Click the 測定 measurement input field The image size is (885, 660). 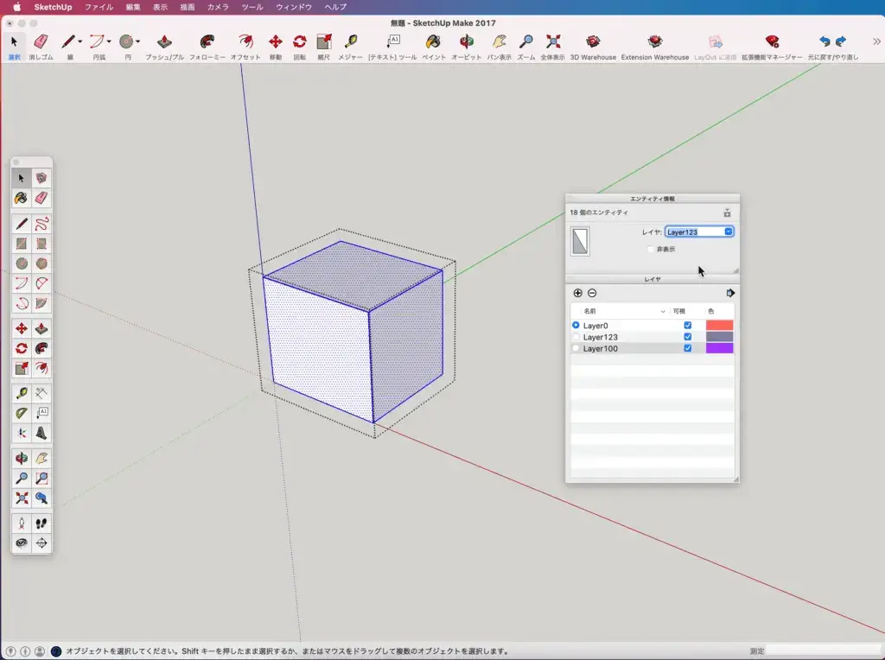click(x=823, y=651)
